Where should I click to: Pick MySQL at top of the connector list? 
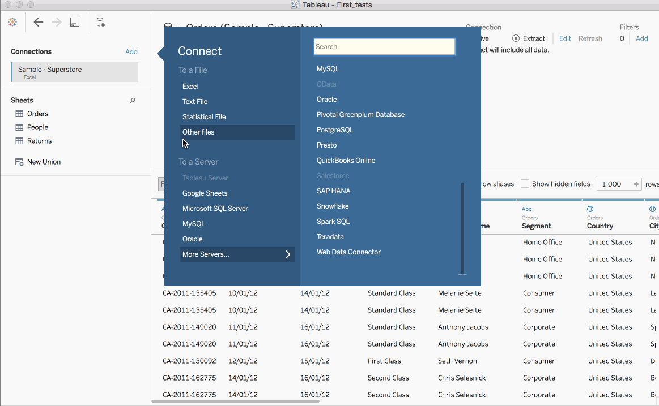[328, 69]
